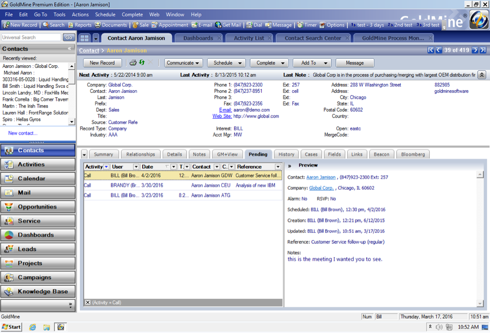490x333 pixels.
Task: Open Activity column filter dropdown
Action: point(106,167)
